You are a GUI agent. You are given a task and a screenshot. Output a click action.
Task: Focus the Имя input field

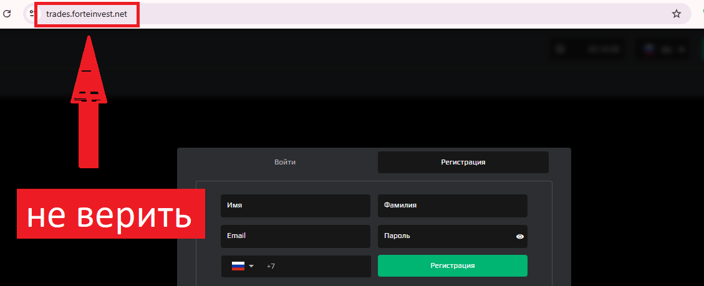pyautogui.click(x=296, y=206)
